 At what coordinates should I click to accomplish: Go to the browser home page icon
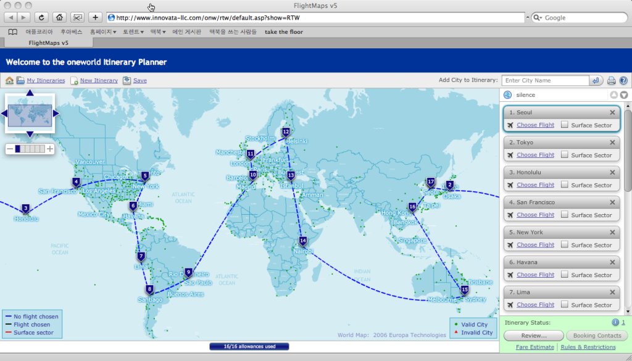pyautogui.click(x=59, y=17)
